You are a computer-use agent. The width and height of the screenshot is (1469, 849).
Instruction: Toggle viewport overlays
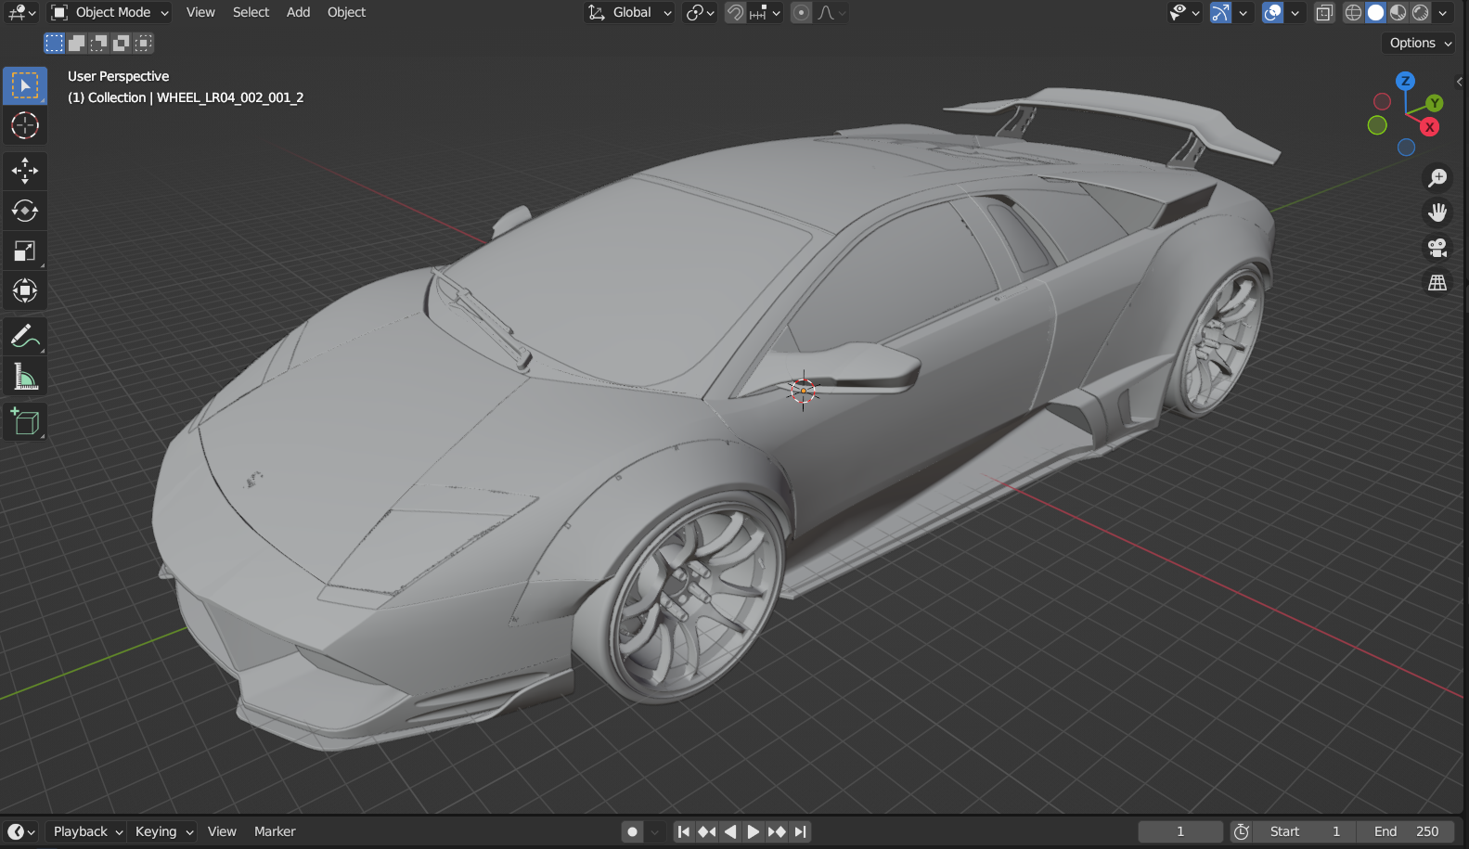point(1272,13)
